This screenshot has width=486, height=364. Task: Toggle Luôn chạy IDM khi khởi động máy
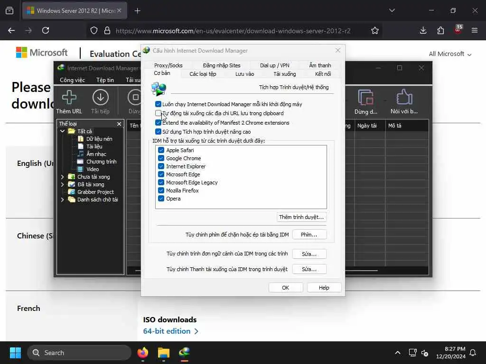[x=158, y=104]
